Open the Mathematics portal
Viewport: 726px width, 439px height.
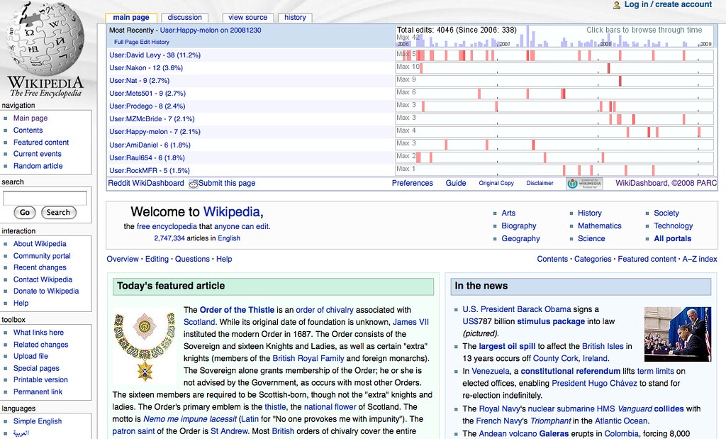coord(600,226)
